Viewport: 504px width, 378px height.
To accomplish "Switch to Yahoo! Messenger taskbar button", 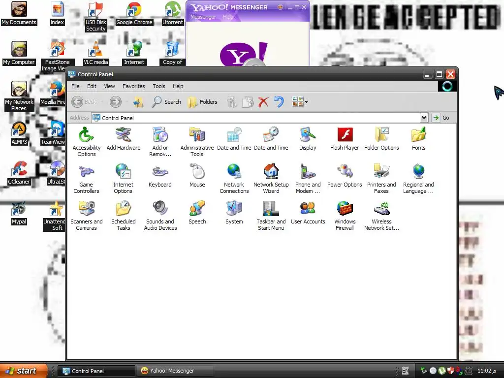I will pos(175,371).
